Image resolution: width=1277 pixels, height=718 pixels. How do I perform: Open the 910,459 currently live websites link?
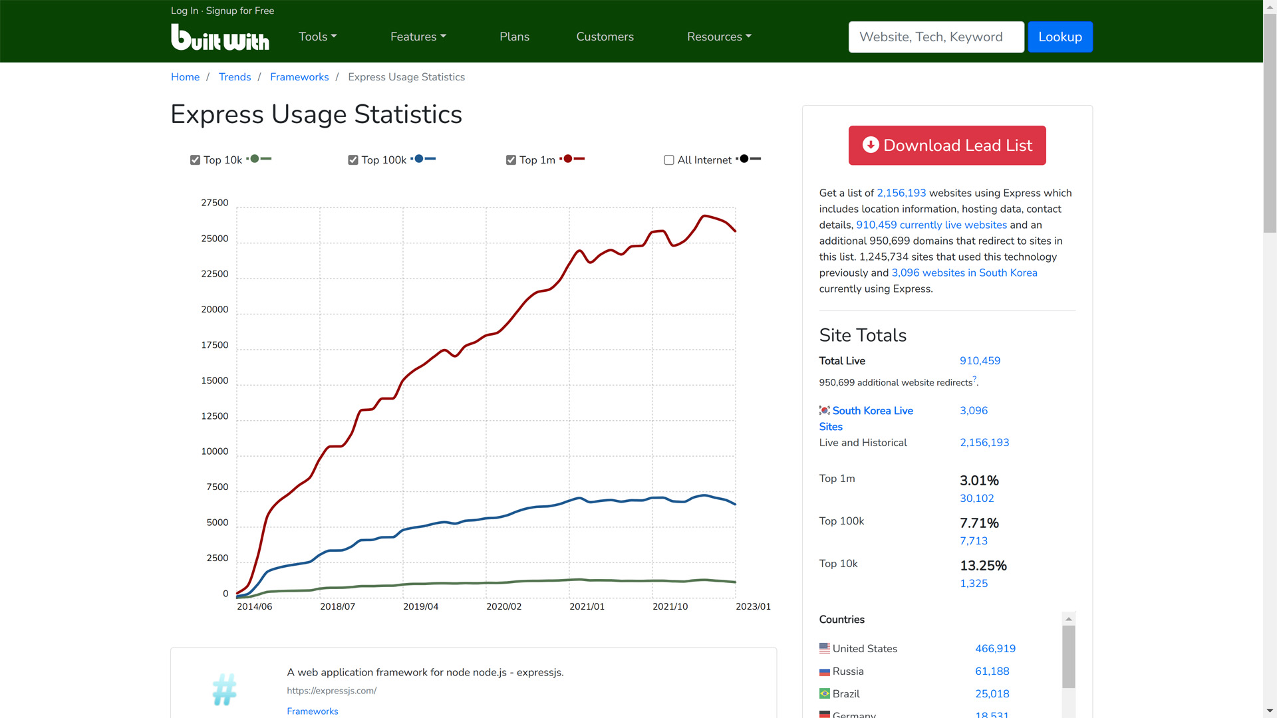(x=931, y=225)
